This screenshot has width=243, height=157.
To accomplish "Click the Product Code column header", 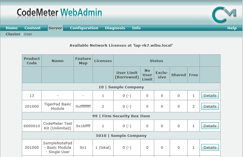I will pos(32,61).
